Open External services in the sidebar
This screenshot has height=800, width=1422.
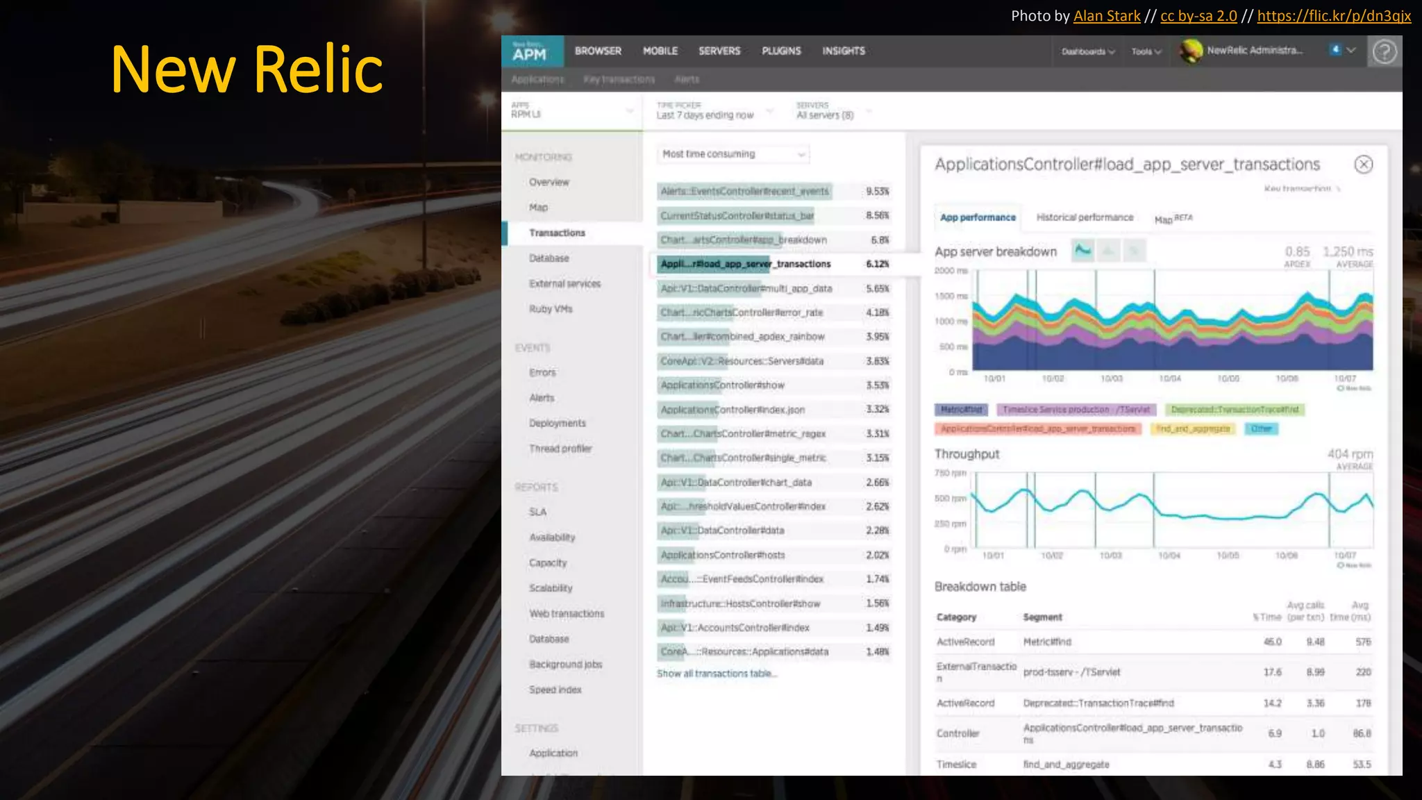point(564,284)
